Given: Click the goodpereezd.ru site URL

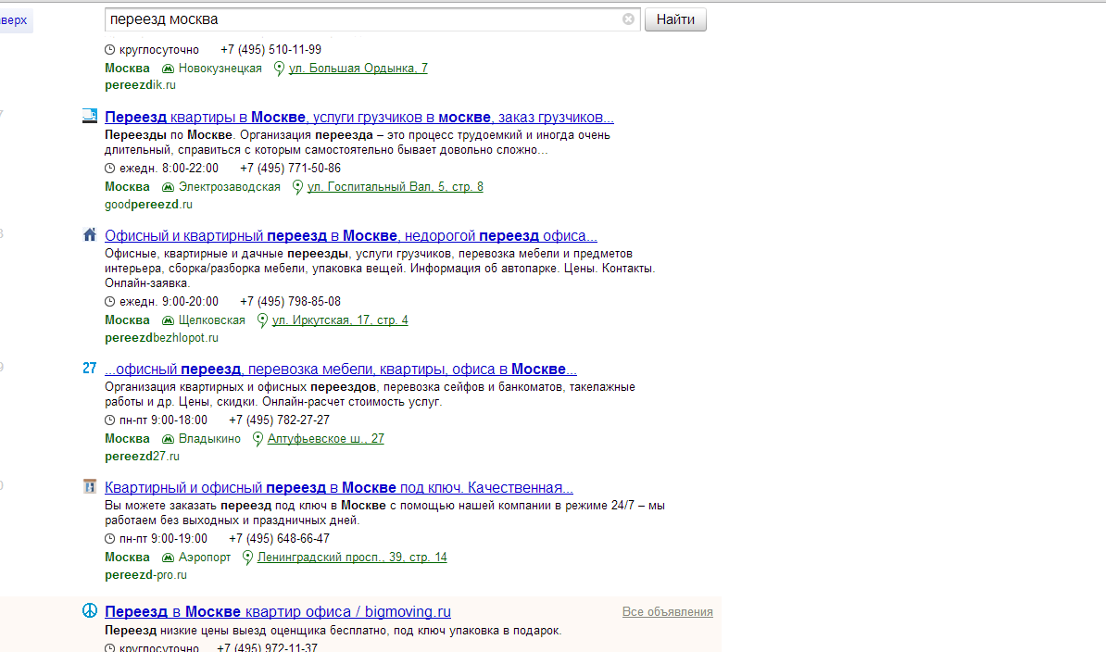Looking at the screenshot, I should coord(148,205).
